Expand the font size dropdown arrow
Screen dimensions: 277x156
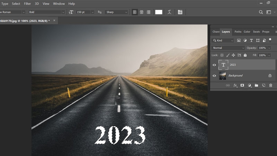coord(92,12)
